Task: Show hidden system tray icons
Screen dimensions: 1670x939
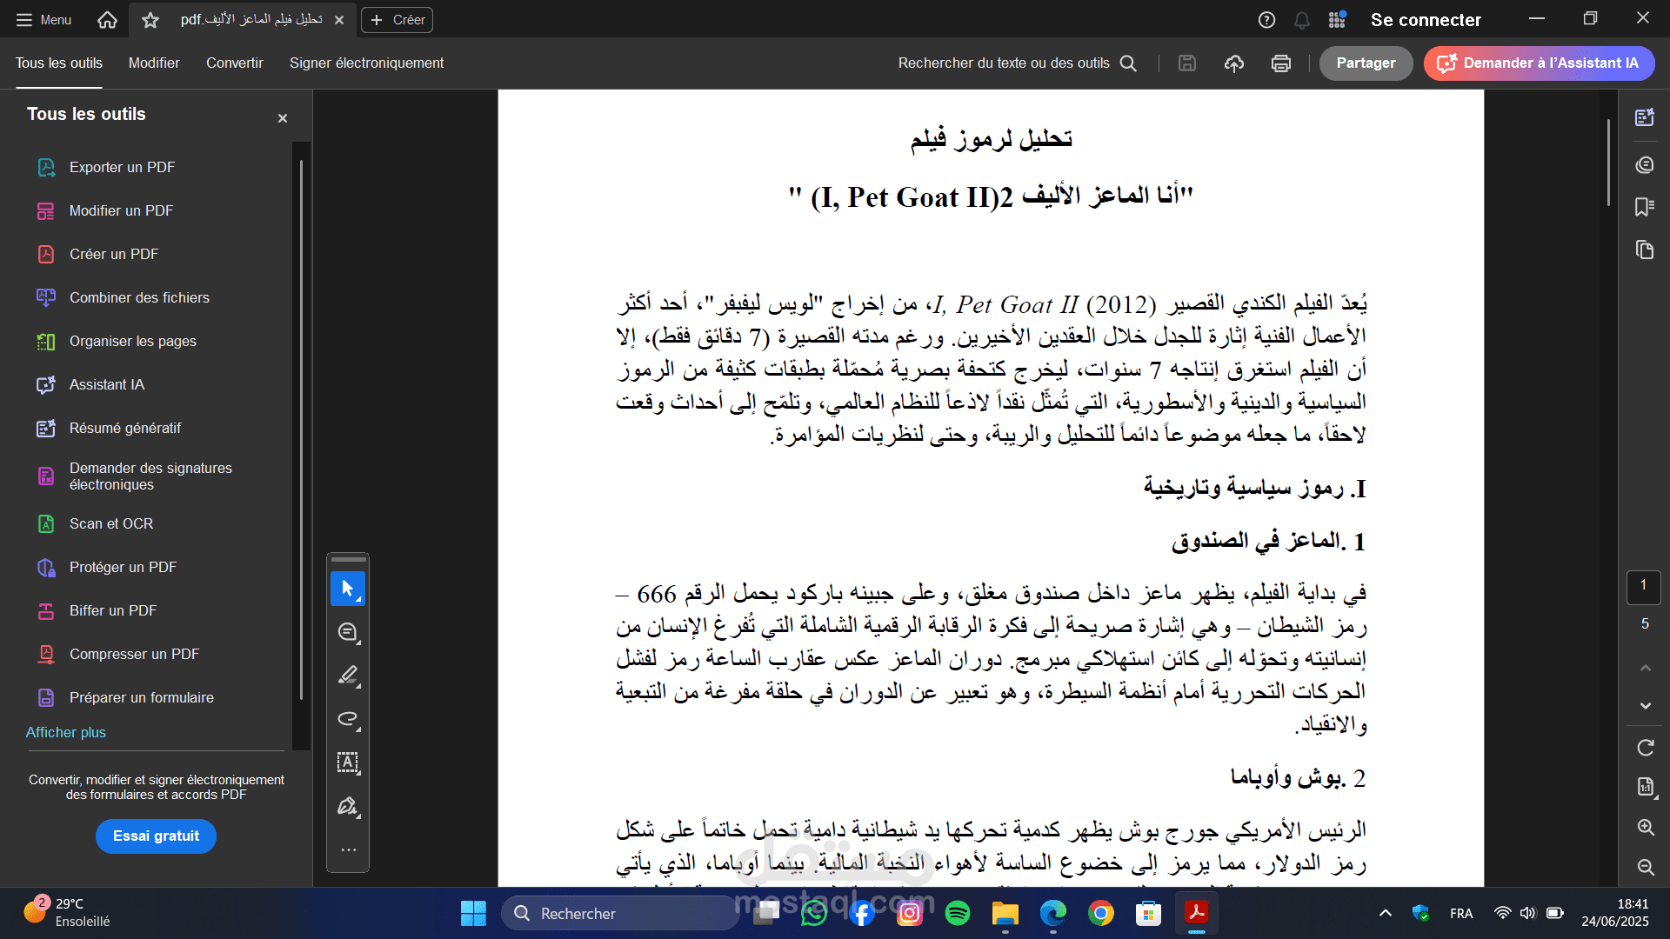Action: [x=1386, y=913]
